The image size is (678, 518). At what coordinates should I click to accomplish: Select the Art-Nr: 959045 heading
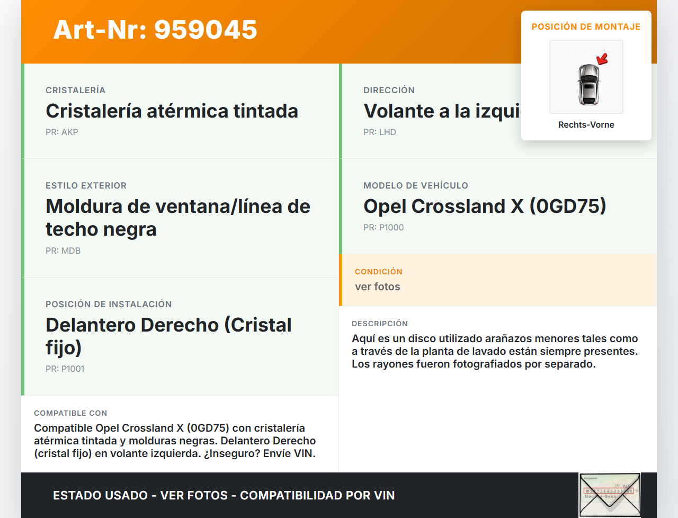click(x=155, y=30)
